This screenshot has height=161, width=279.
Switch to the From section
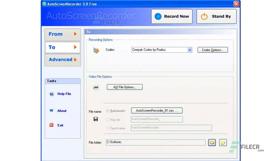63,34
